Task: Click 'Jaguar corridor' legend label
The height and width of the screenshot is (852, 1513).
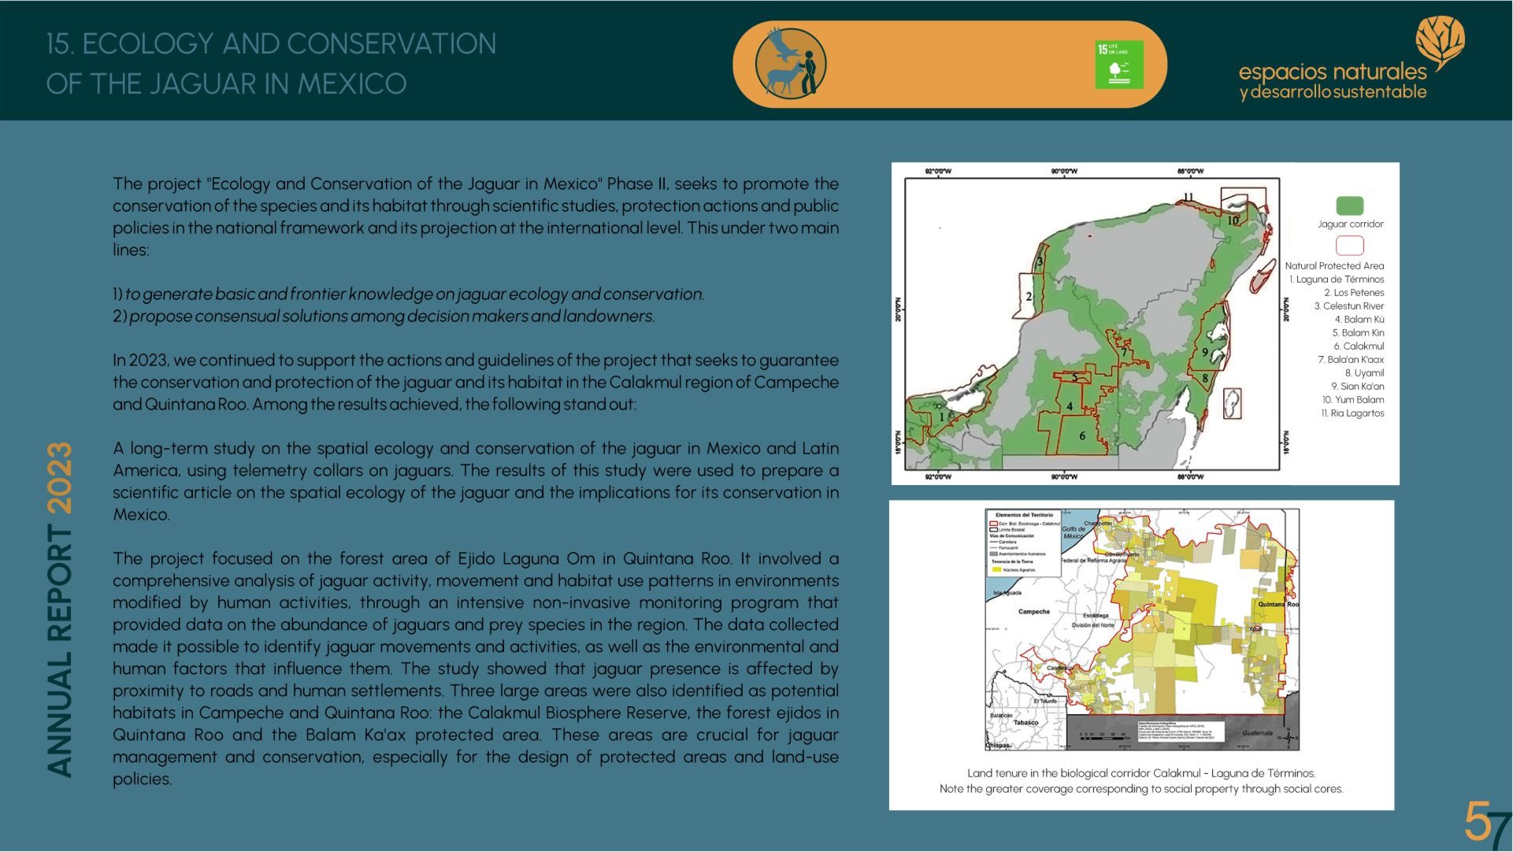Action: point(1350,224)
